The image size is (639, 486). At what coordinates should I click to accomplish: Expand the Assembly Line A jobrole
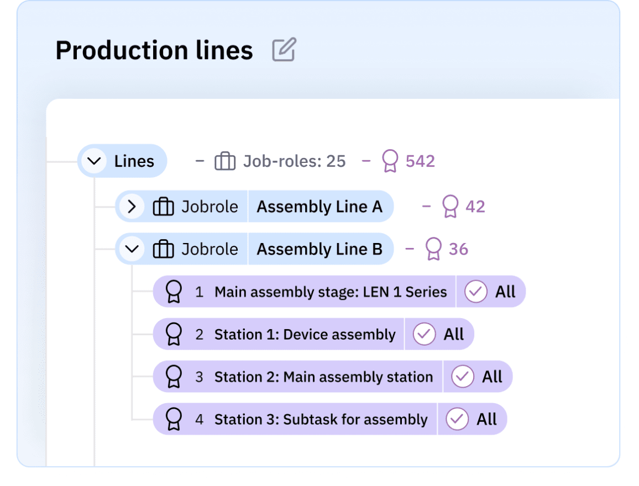(132, 207)
